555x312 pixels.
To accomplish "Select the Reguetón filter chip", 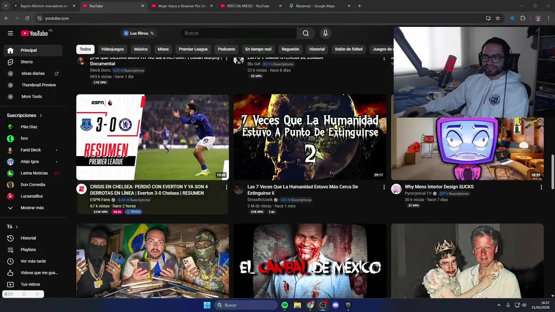I will [x=291, y=49].
